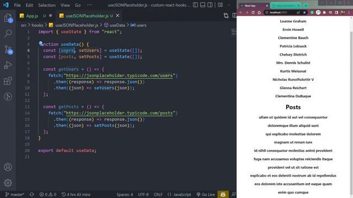The width and height of the screenshot is (353, 198).
Task: Open the Go menu
Action: pyautogui.click(x=78, y=5)
